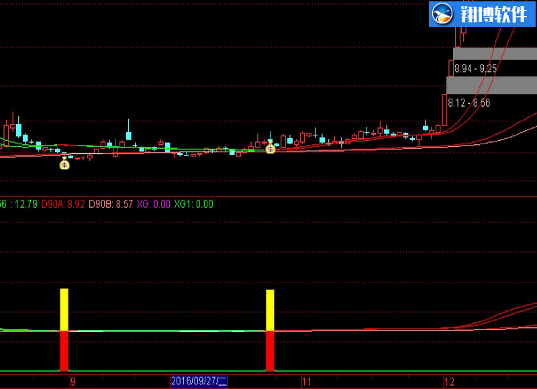This screenshot has height=389, width=537.
Task: Click the '8.12 - 8.56' gap price label
Action: [x=469, y=103]
